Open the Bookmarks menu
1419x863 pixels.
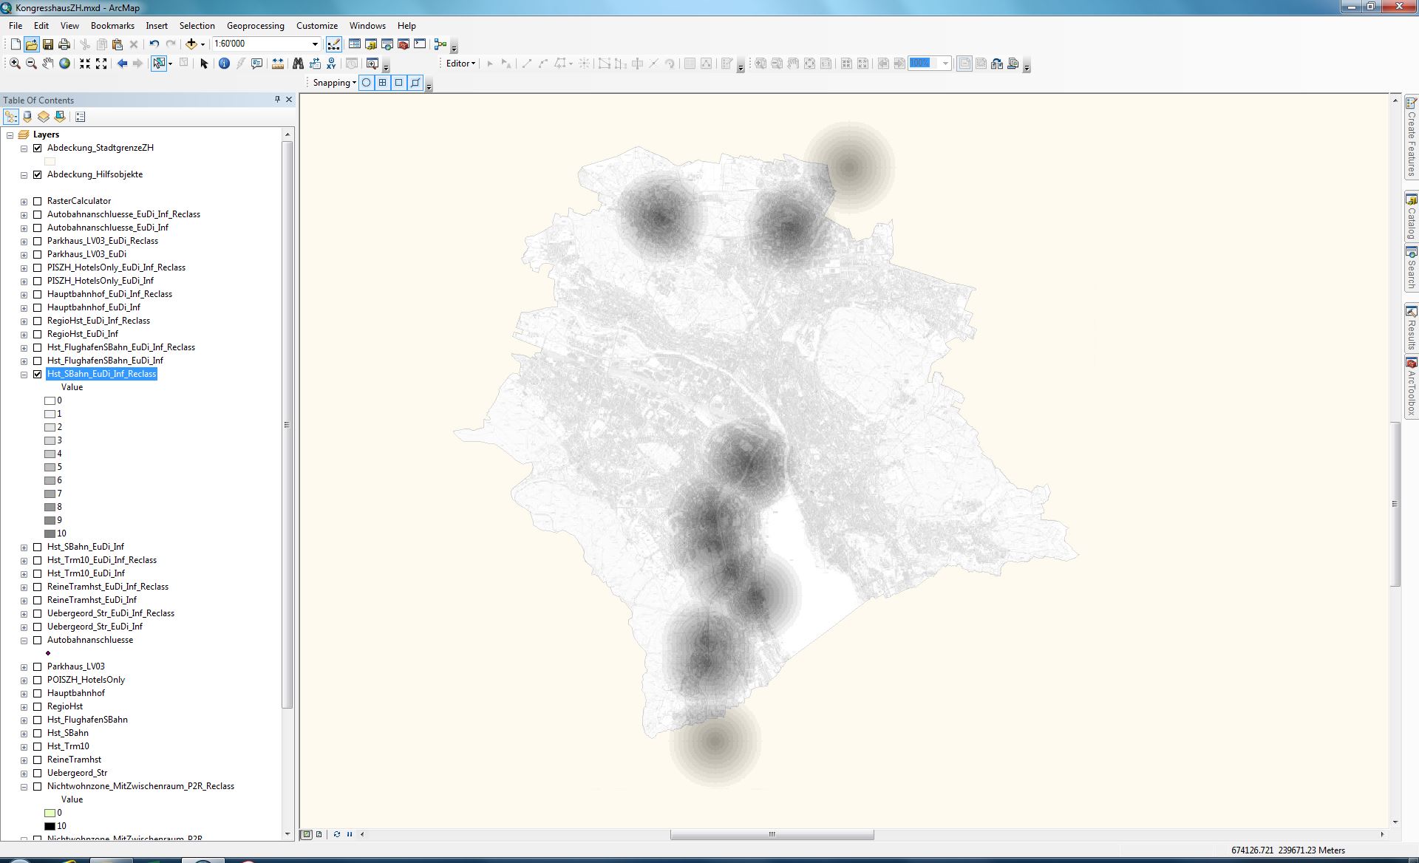click(x=112, y=26)
